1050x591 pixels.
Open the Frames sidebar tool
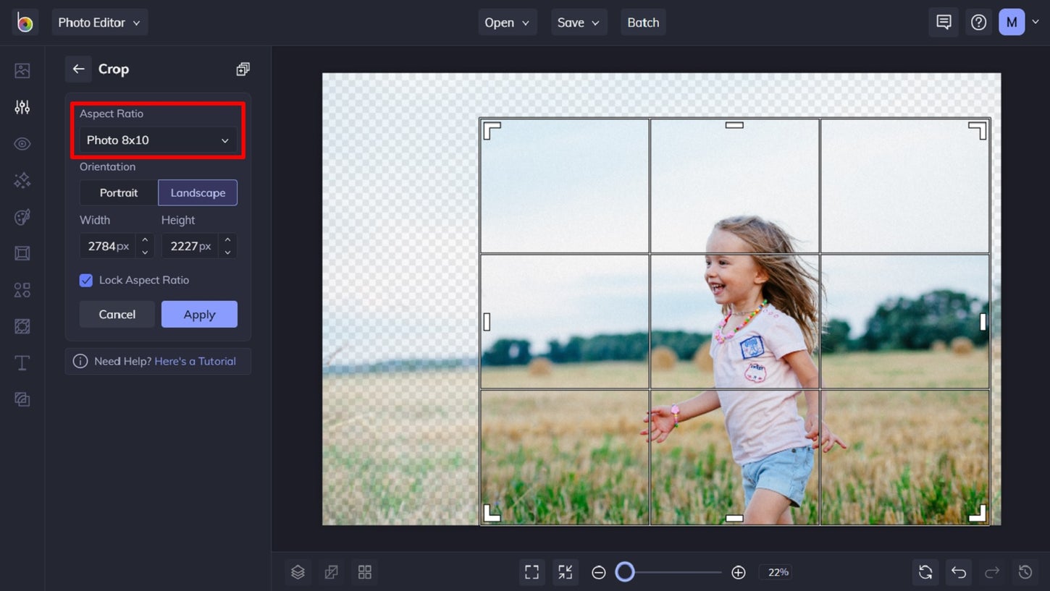22,253
